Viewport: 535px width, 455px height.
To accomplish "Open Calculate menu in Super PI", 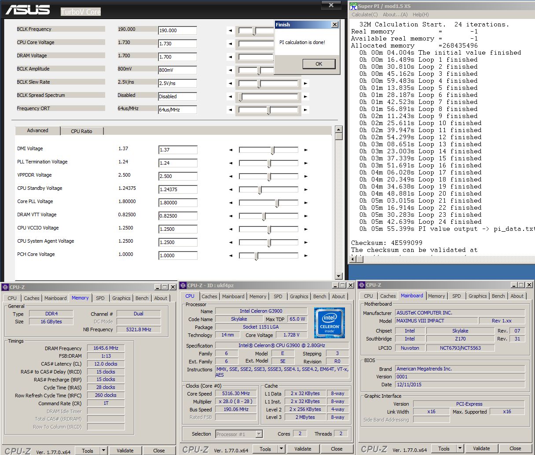I will pos(365,15).
